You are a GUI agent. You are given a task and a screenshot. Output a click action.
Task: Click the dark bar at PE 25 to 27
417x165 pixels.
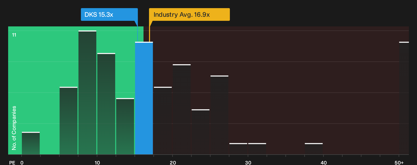219,115
